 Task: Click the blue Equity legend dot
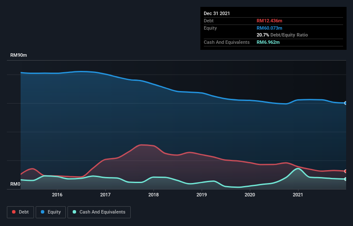(43, 212)
